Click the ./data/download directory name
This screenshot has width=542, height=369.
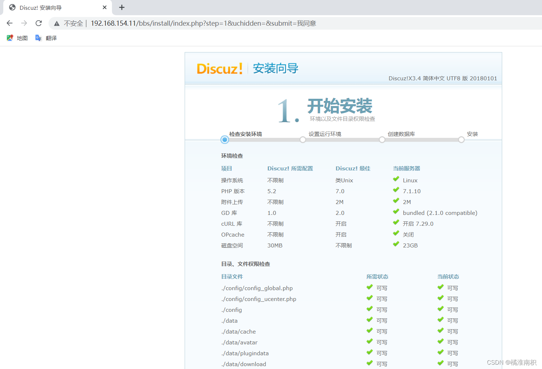(x=244, y=364)
